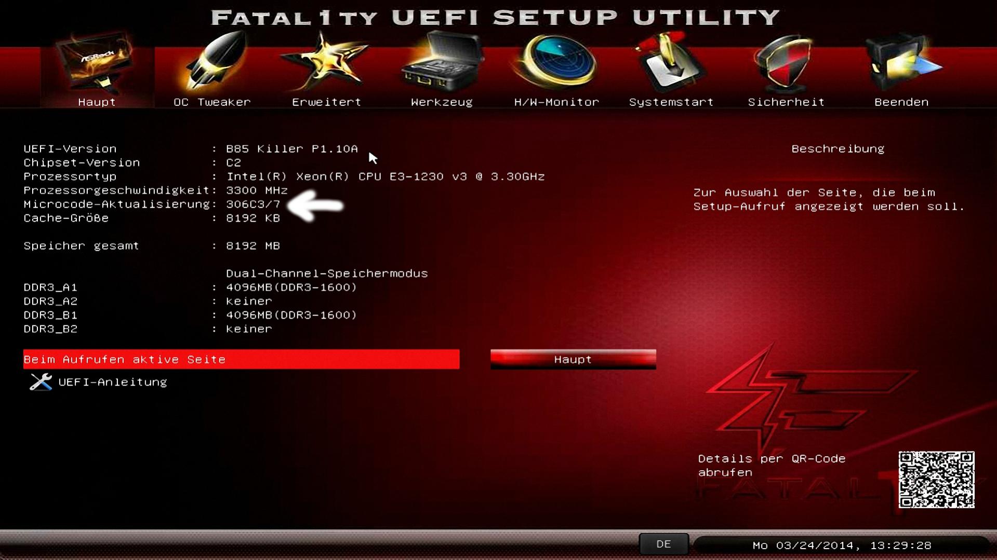Screen dimensions: 997x560
Task: Switch to the Sicherheit tab label
Action: point(786,102)
